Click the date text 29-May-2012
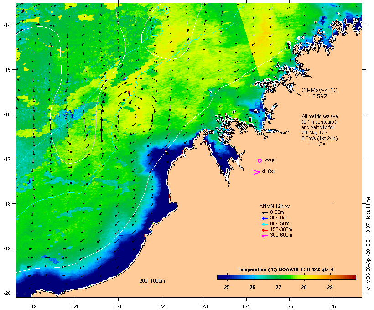Image resolution: width=374 pixels, height=310 pixels. coord(319,90)
